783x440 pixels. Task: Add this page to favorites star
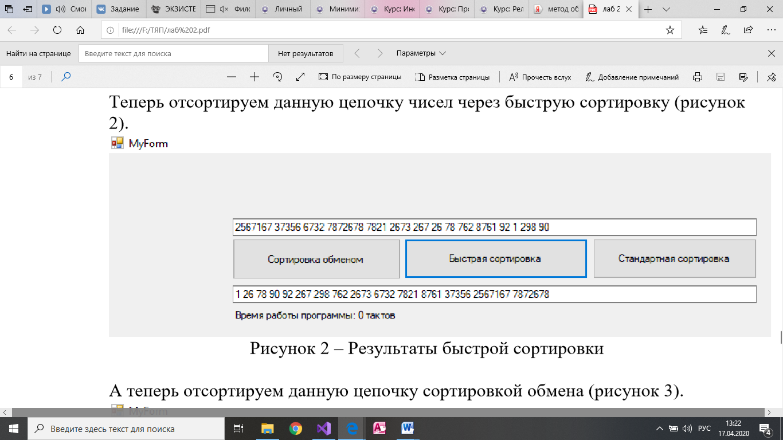[670, 30]
